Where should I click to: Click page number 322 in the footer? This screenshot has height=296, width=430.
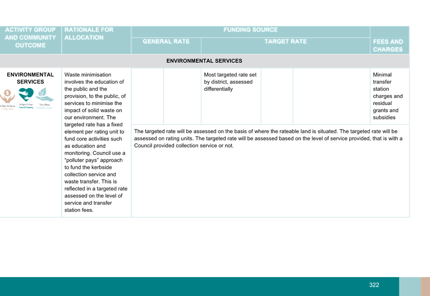[x=374, y=285]
